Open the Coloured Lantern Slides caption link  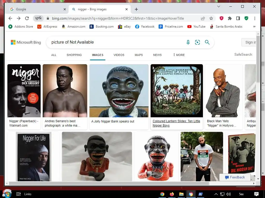click(176, 123)
